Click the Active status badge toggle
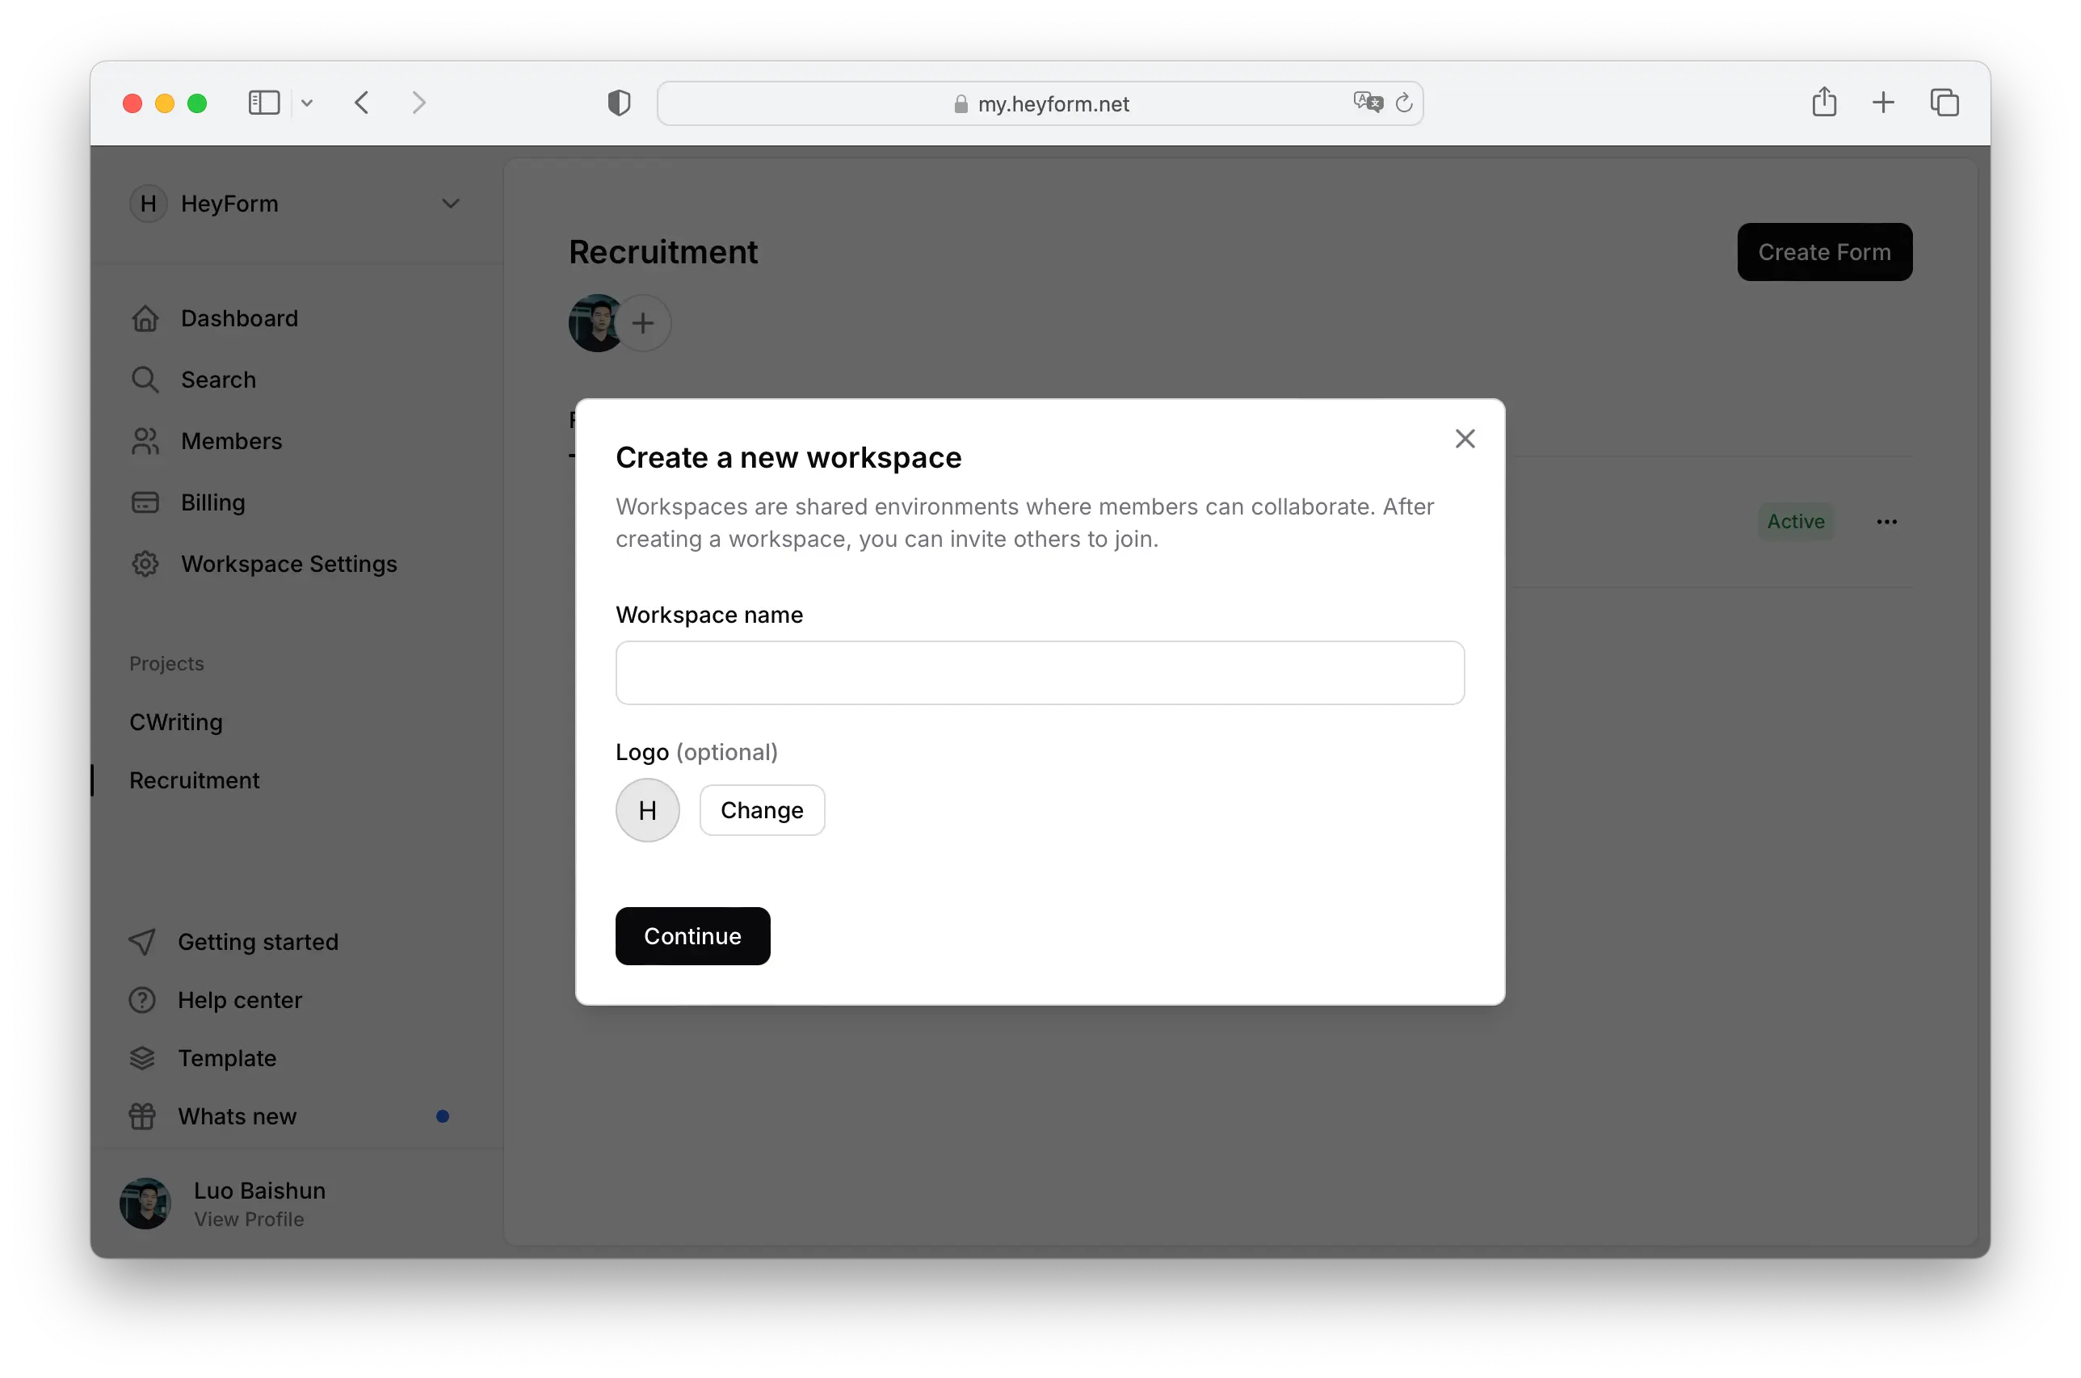The height and width of the screenshot is (1378, 2081). point(1795,521)
